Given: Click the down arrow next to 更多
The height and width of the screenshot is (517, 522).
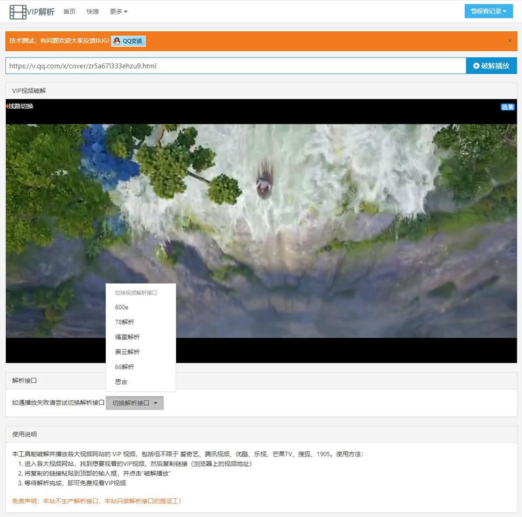Looking at the screenshot, I should [126, 11].
